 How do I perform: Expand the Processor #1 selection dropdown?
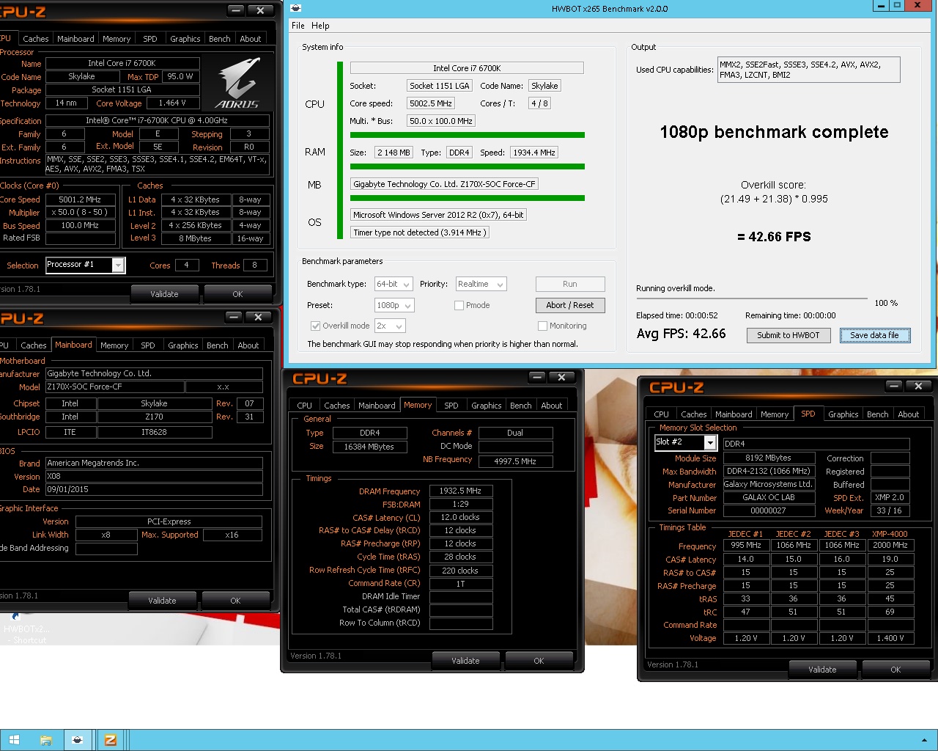coord(118,265)
